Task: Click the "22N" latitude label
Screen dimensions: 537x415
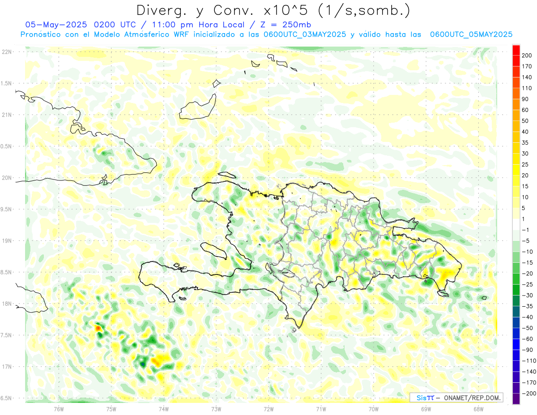Action: tap(7, 52)
